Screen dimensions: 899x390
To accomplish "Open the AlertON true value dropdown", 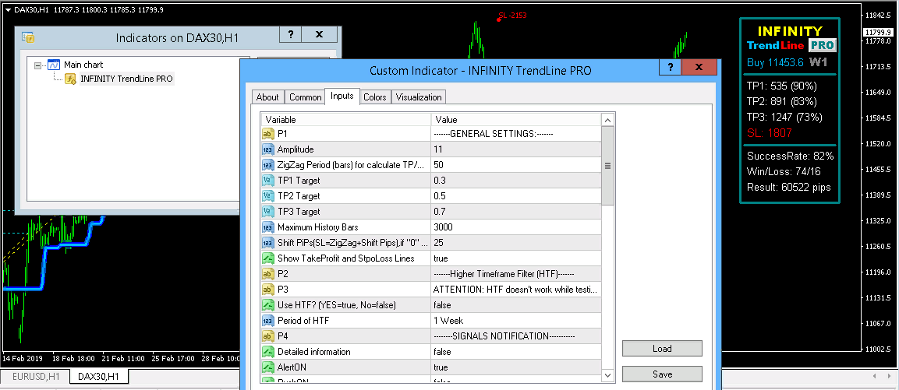I will 516,367.
